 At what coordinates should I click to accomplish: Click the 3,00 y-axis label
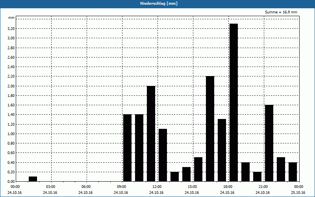point(11,38)
